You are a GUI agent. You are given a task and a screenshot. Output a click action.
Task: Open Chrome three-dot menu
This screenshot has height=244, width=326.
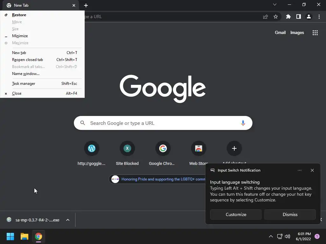319,17
